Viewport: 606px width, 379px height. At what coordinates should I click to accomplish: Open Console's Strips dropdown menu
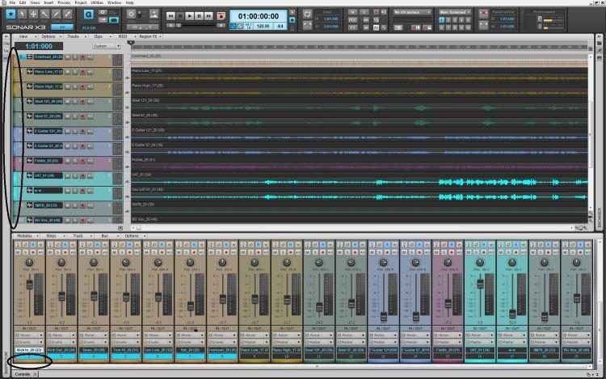click(53, 236)
